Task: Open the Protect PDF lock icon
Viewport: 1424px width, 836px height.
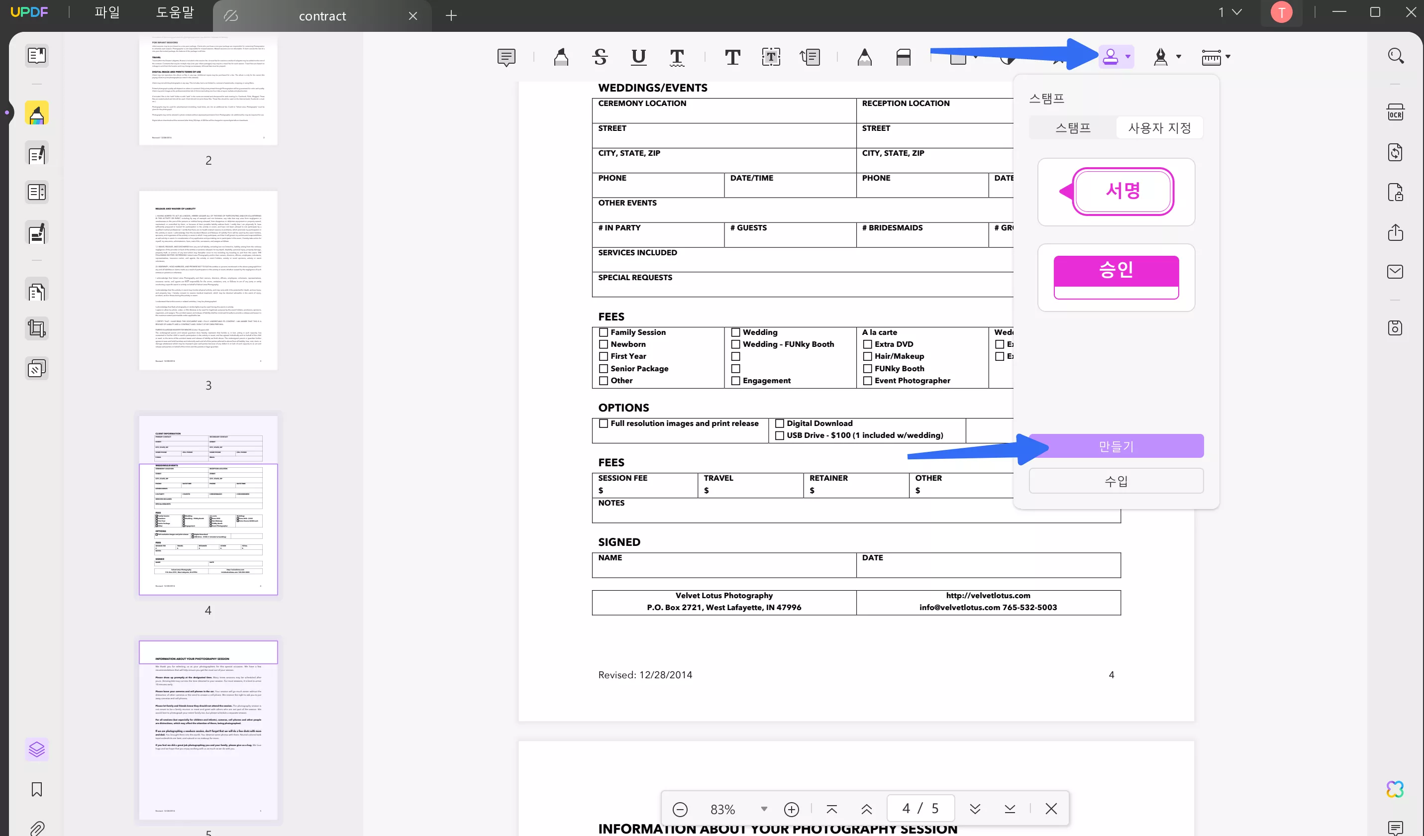Action: tap(1396, 192)
